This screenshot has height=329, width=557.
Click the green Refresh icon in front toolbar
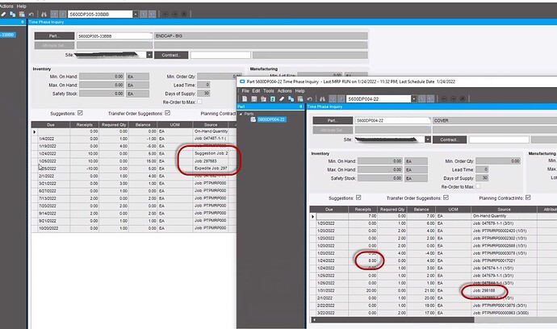point(273,99)
